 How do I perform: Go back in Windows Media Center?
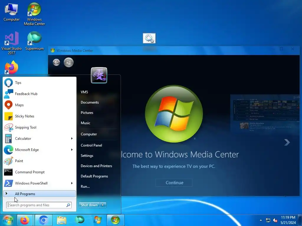pyautogui.click(x=56, y=62)
